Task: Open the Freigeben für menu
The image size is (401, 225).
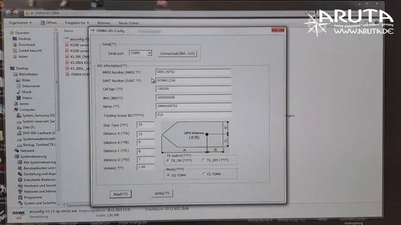Action: pyautogui.click(x=76, y=22)
